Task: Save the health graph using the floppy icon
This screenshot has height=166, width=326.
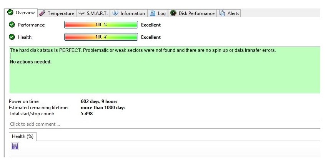Action: (15, 146)
